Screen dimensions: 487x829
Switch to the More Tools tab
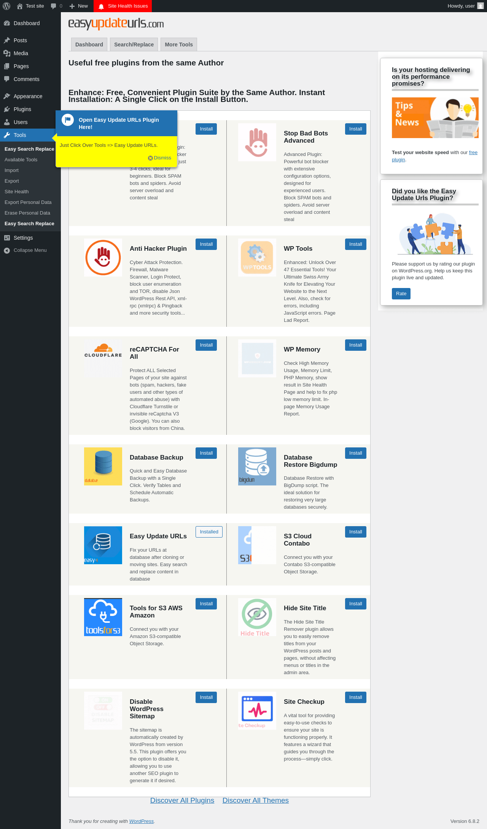(179, 45)
